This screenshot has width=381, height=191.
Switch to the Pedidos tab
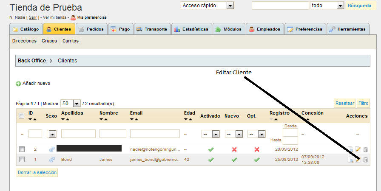click(x=91, y=29)
